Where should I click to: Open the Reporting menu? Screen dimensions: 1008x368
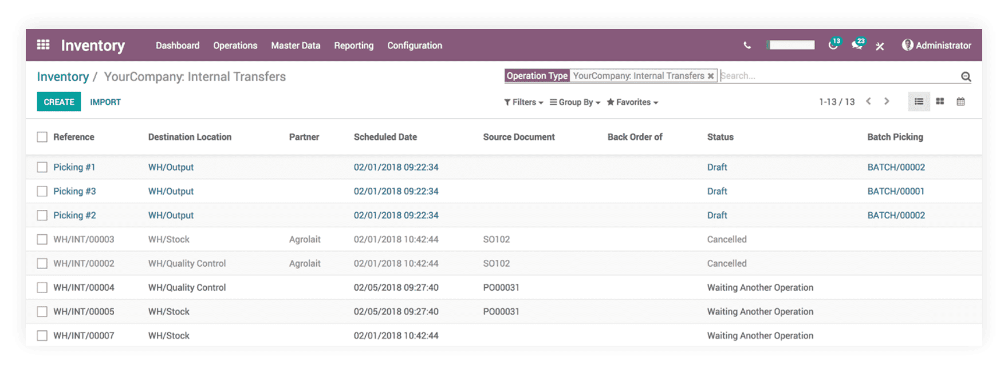(354, 45)
